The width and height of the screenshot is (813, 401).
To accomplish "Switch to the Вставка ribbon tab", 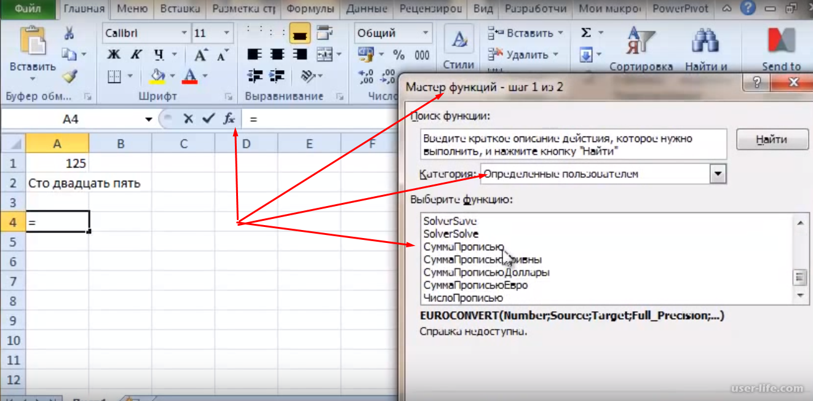I will (180, 9).
